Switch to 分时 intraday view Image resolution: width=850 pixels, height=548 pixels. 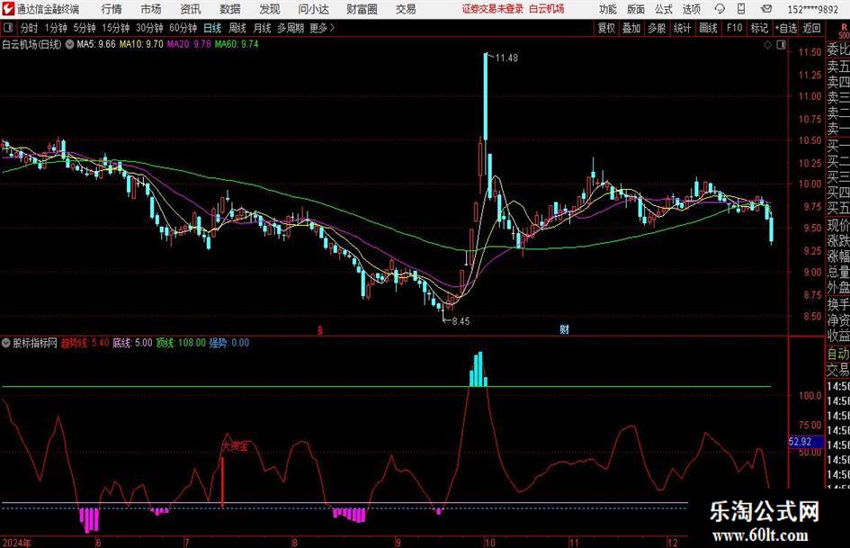point(29,28)
